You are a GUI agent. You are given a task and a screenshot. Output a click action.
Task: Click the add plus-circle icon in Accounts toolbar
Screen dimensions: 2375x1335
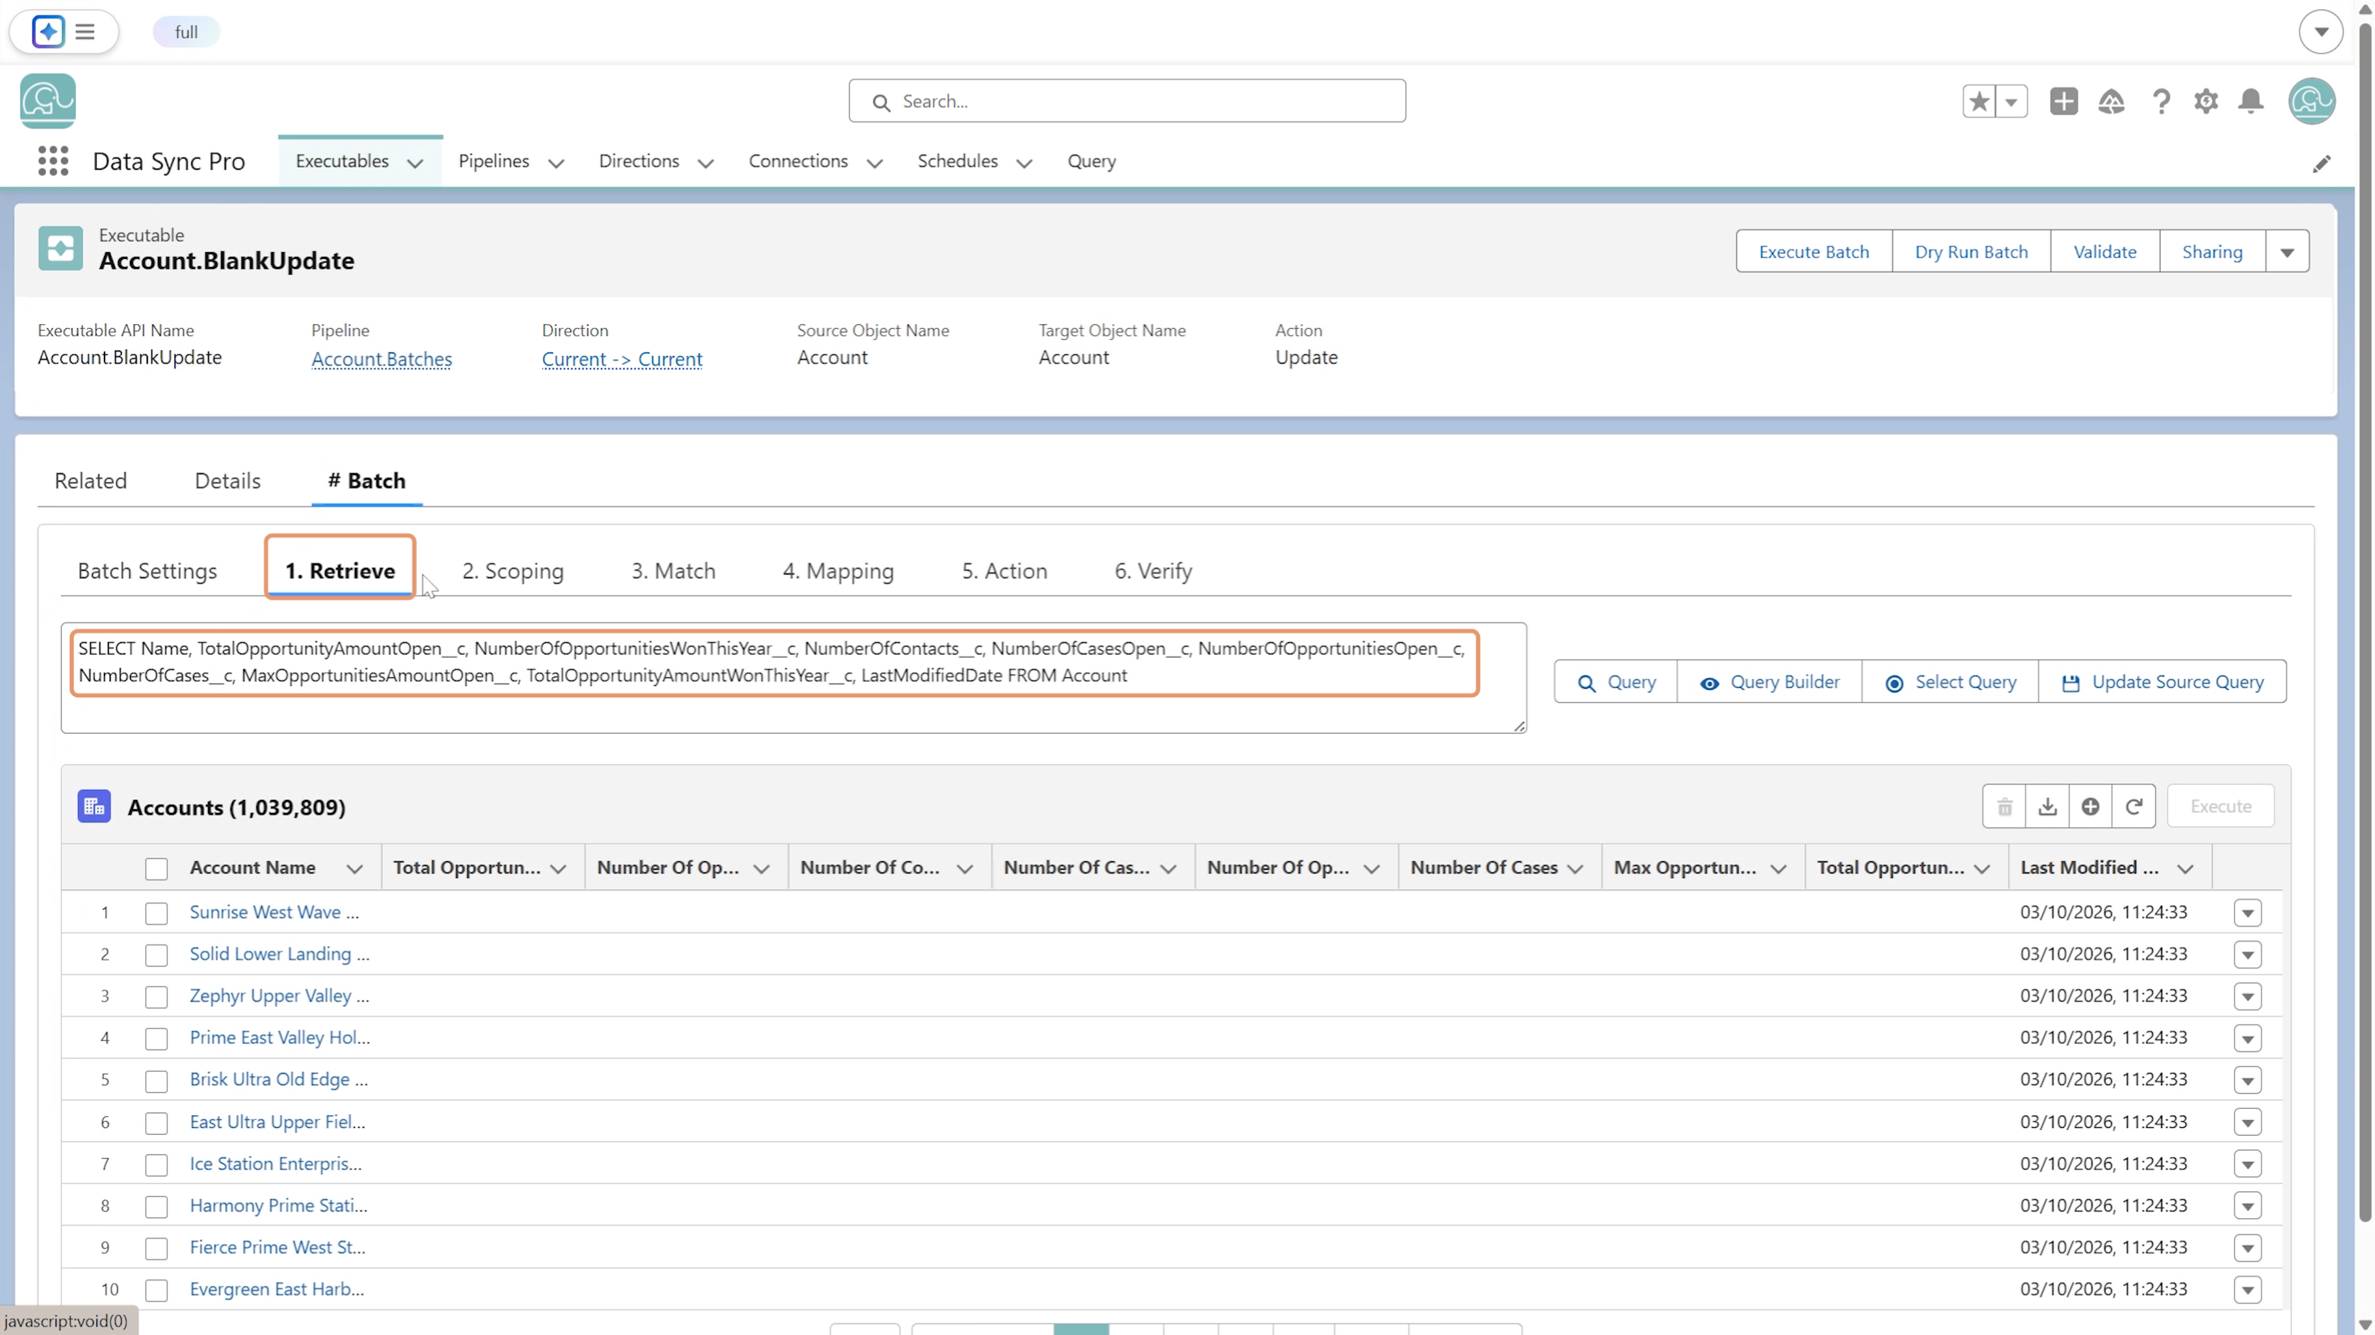2090,806
